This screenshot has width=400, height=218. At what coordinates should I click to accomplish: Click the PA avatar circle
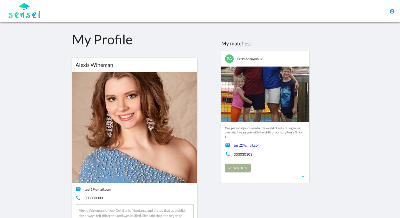coord(229,59)
